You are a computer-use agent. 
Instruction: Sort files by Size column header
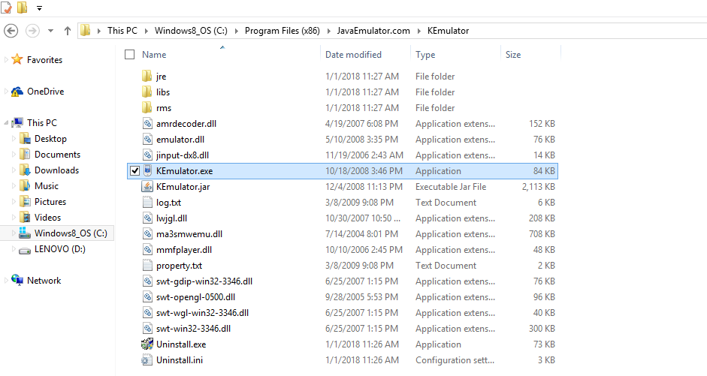click(513, 55)
